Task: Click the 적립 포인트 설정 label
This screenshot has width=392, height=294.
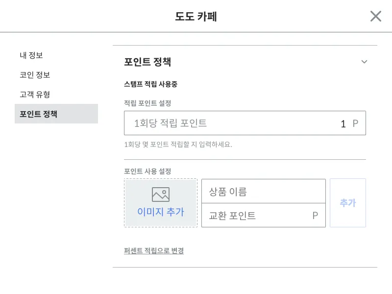Action: pyautogui.click(x=147, y=103)
